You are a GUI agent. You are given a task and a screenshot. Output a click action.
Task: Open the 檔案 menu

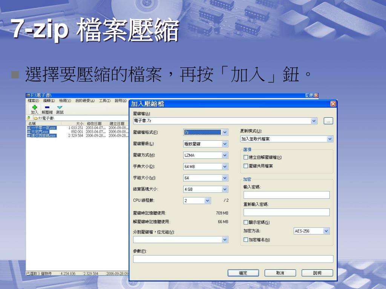(x=33, y=100)
